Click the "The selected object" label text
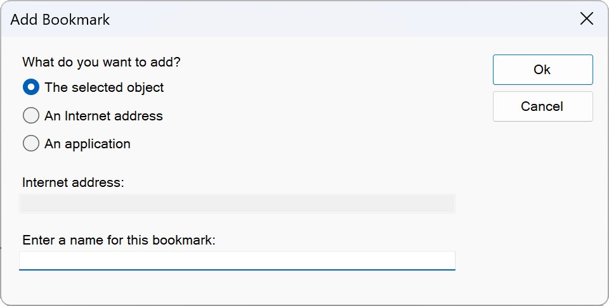 coord(104,87)
